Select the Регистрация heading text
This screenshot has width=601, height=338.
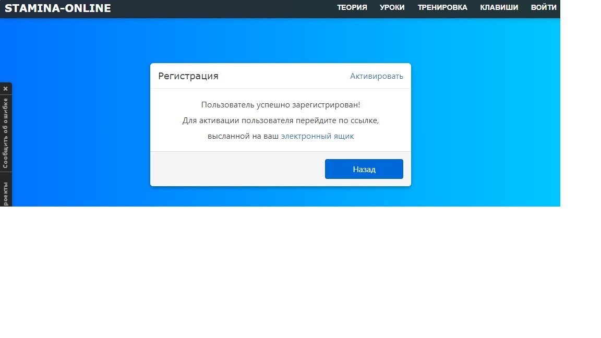[x=188, y=76]
